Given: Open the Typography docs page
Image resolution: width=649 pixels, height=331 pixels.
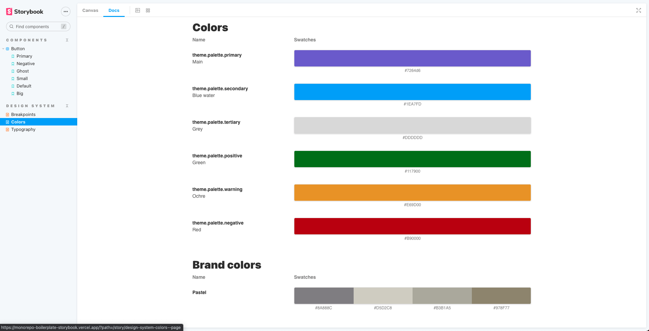Looking at the screenshot, I should click(x=23, y=130).
